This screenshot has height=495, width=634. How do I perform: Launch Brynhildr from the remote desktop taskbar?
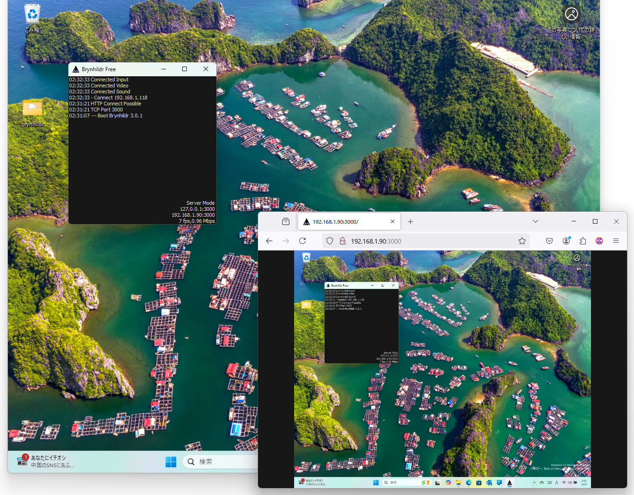[x=509, y=482]
